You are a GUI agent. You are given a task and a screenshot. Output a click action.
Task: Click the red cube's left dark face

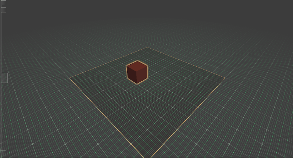pyautogui.click(x=132, y=74)
